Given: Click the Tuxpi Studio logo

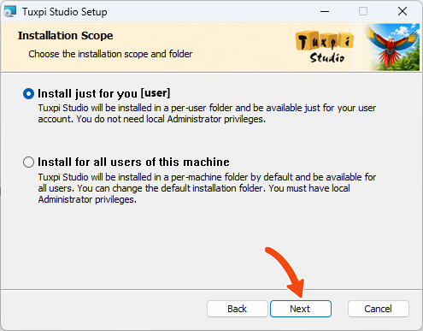Looking at the screenshot, I should (x=325, y=47).
